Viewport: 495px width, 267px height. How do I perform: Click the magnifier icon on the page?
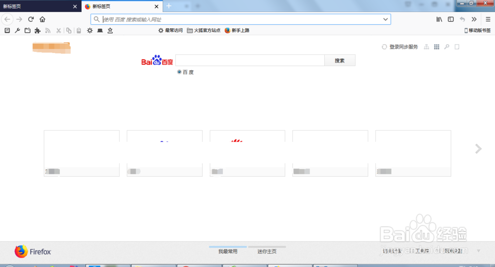[446, 47]
